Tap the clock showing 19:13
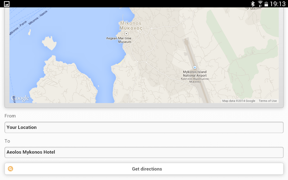 tap(278, 4)
